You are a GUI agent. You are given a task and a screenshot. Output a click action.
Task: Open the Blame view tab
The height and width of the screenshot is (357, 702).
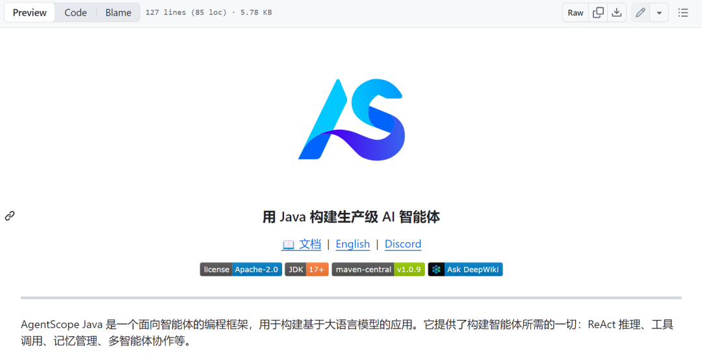[x=118, y=12]
